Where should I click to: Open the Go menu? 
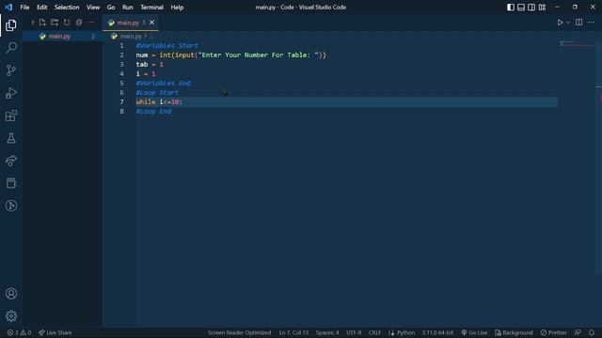point(111,8)
